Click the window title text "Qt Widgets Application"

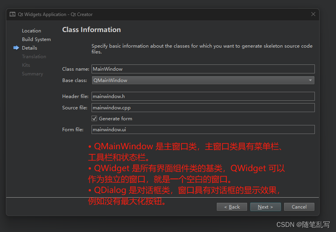click(x=42, y=14)
